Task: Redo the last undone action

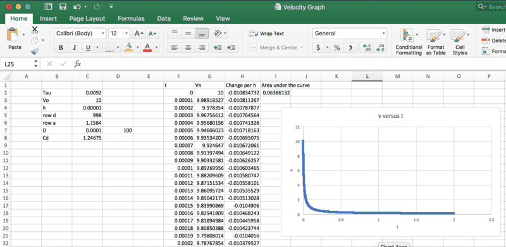Action: pos(97,6)
